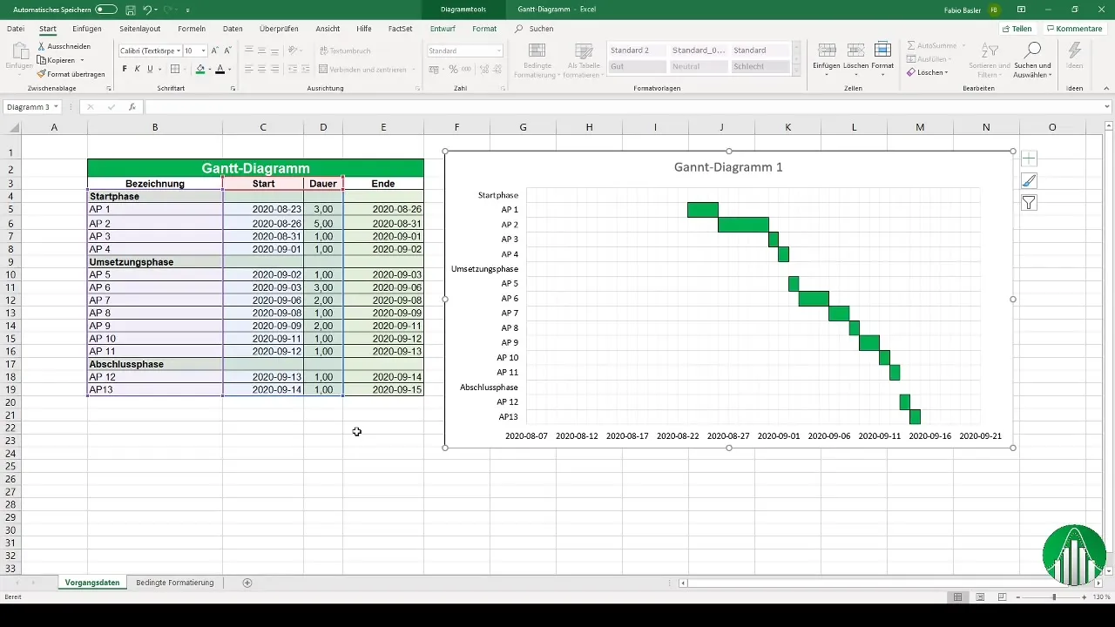Toggle italic (K) formatting
Viewport: 1115px width, 627px height.
click(137, 70)
